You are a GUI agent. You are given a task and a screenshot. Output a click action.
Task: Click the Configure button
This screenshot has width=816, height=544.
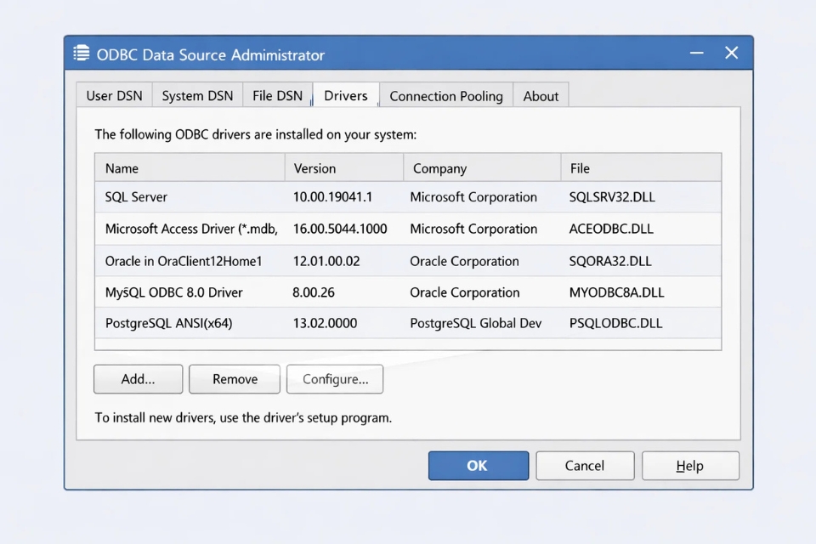(335, 379)
